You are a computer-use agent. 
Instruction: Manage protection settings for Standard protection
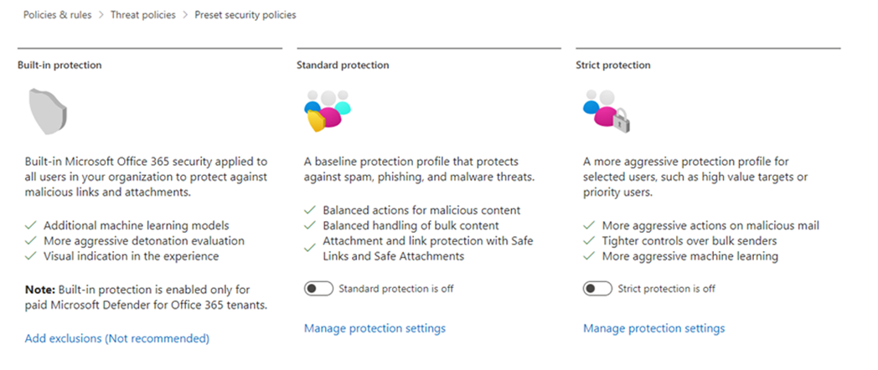click(374, 328)
